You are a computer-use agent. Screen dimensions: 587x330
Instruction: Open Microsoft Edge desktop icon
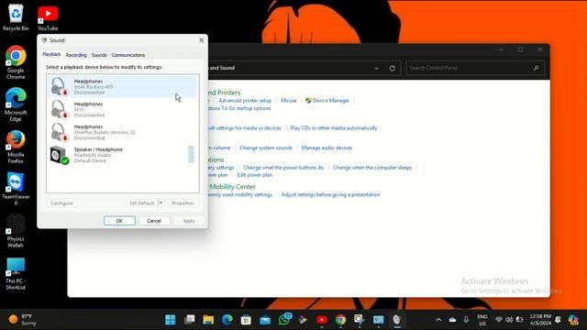(16, 104)
